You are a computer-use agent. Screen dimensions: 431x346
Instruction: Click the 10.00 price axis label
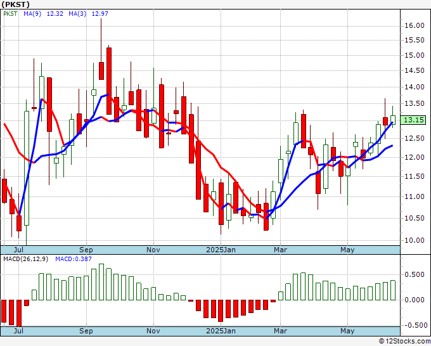click(415, 240)
